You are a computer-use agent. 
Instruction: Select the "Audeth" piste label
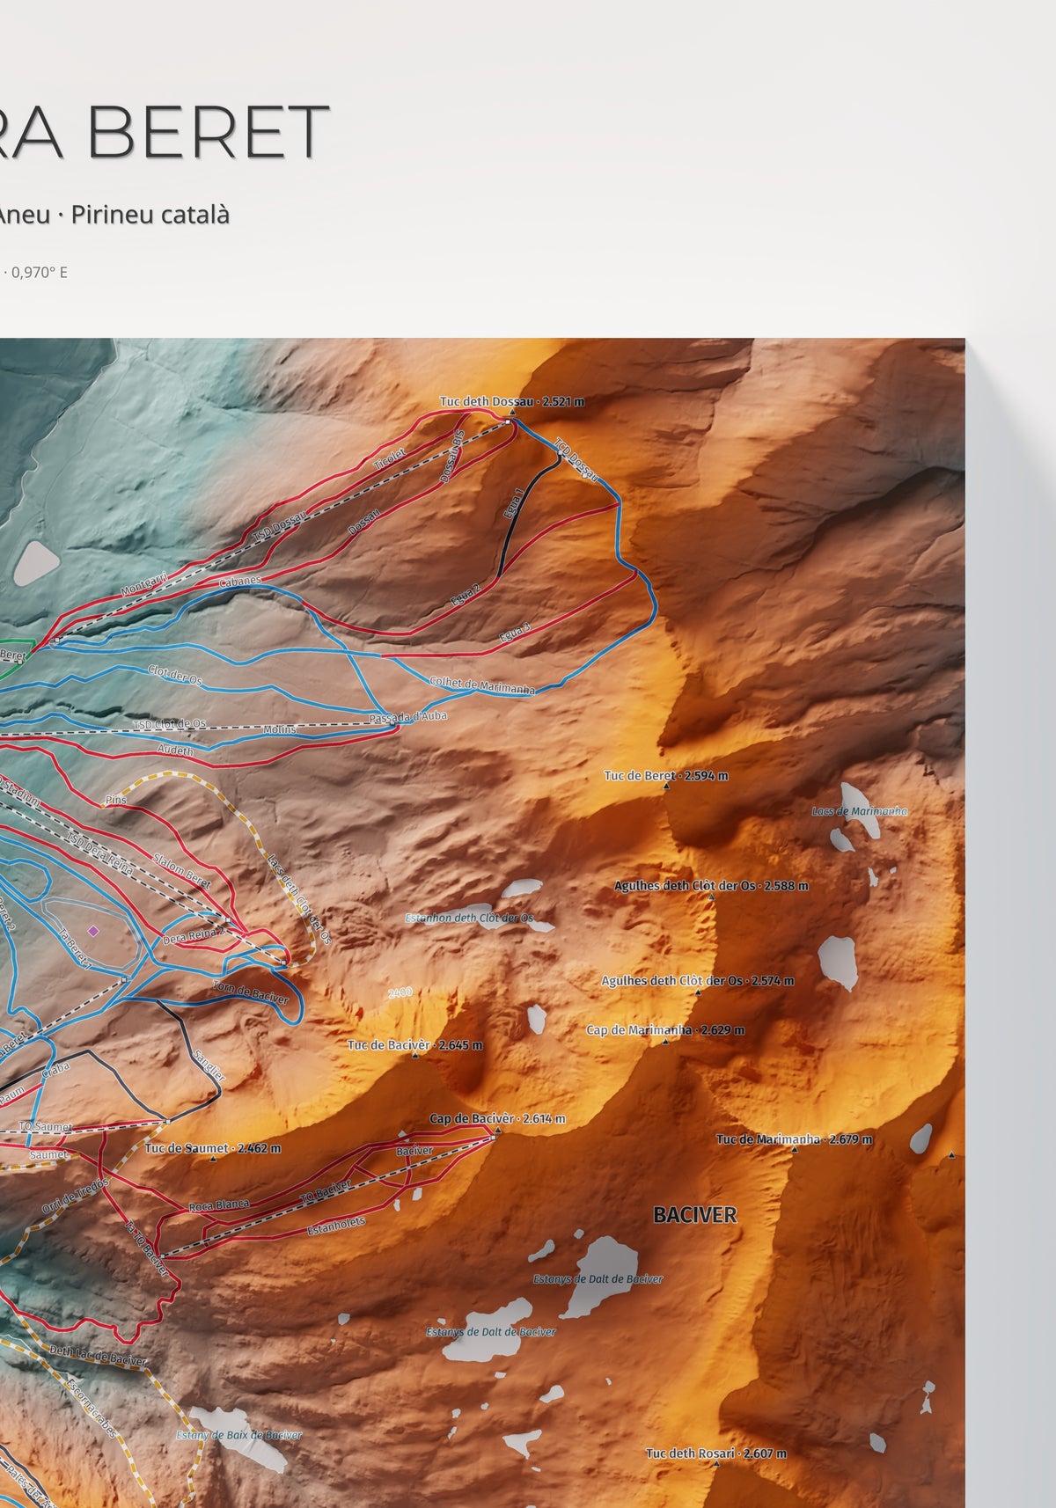[x=174, y=750]
